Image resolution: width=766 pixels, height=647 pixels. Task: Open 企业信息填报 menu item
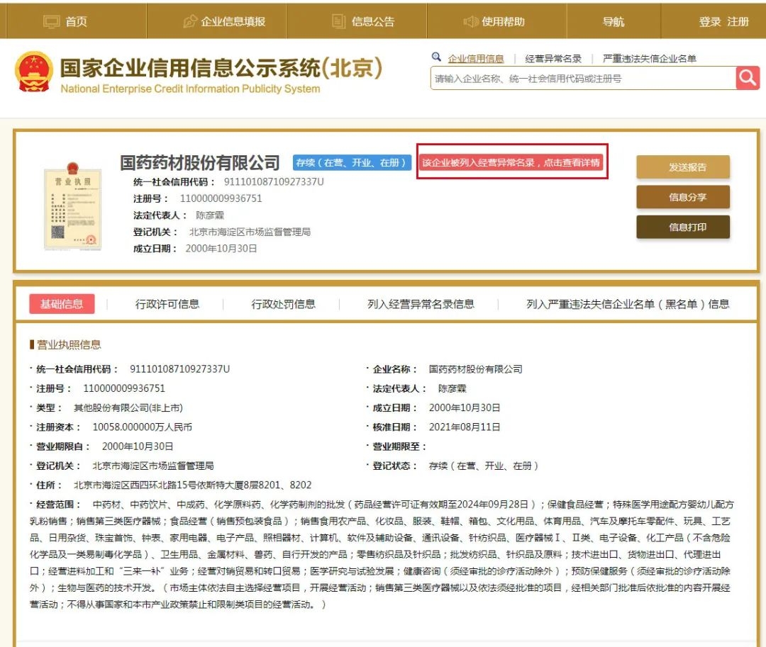(x=233, y=21)
